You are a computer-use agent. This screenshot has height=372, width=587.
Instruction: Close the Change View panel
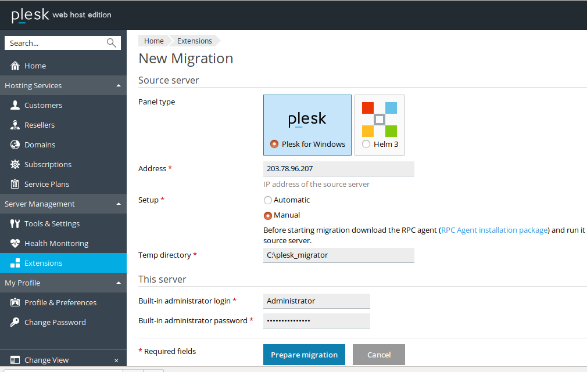click(x=116, y=360)
